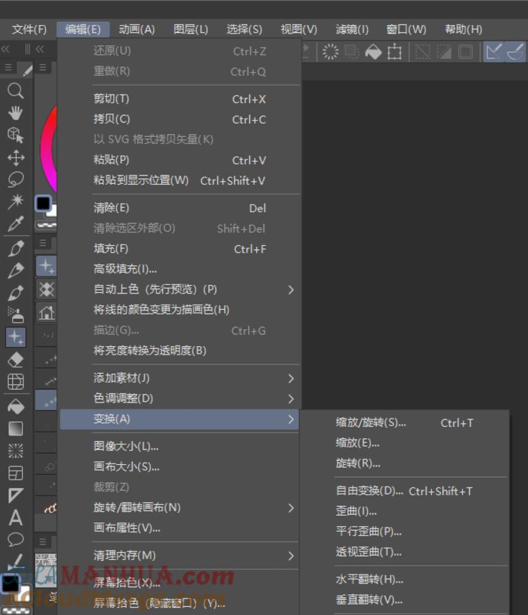Open the 选择(S) menu

pyautogui.click(x=244, y=29)
